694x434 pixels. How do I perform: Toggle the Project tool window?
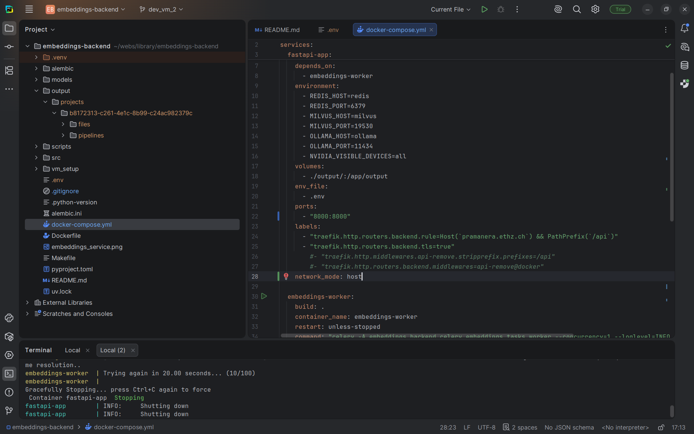click(x=9, y=28)
